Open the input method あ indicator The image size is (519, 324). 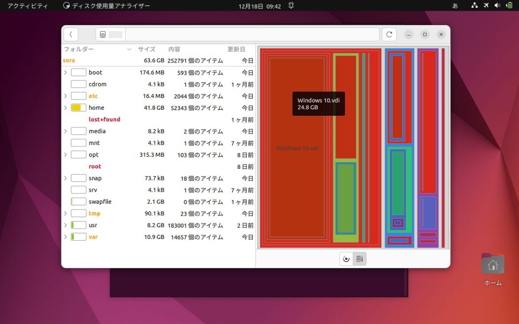tap(455, 6)
